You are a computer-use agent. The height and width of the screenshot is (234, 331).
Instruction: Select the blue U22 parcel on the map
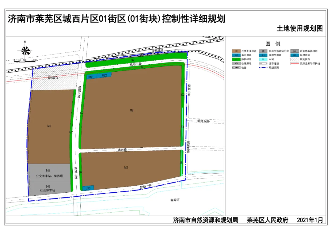104,75
